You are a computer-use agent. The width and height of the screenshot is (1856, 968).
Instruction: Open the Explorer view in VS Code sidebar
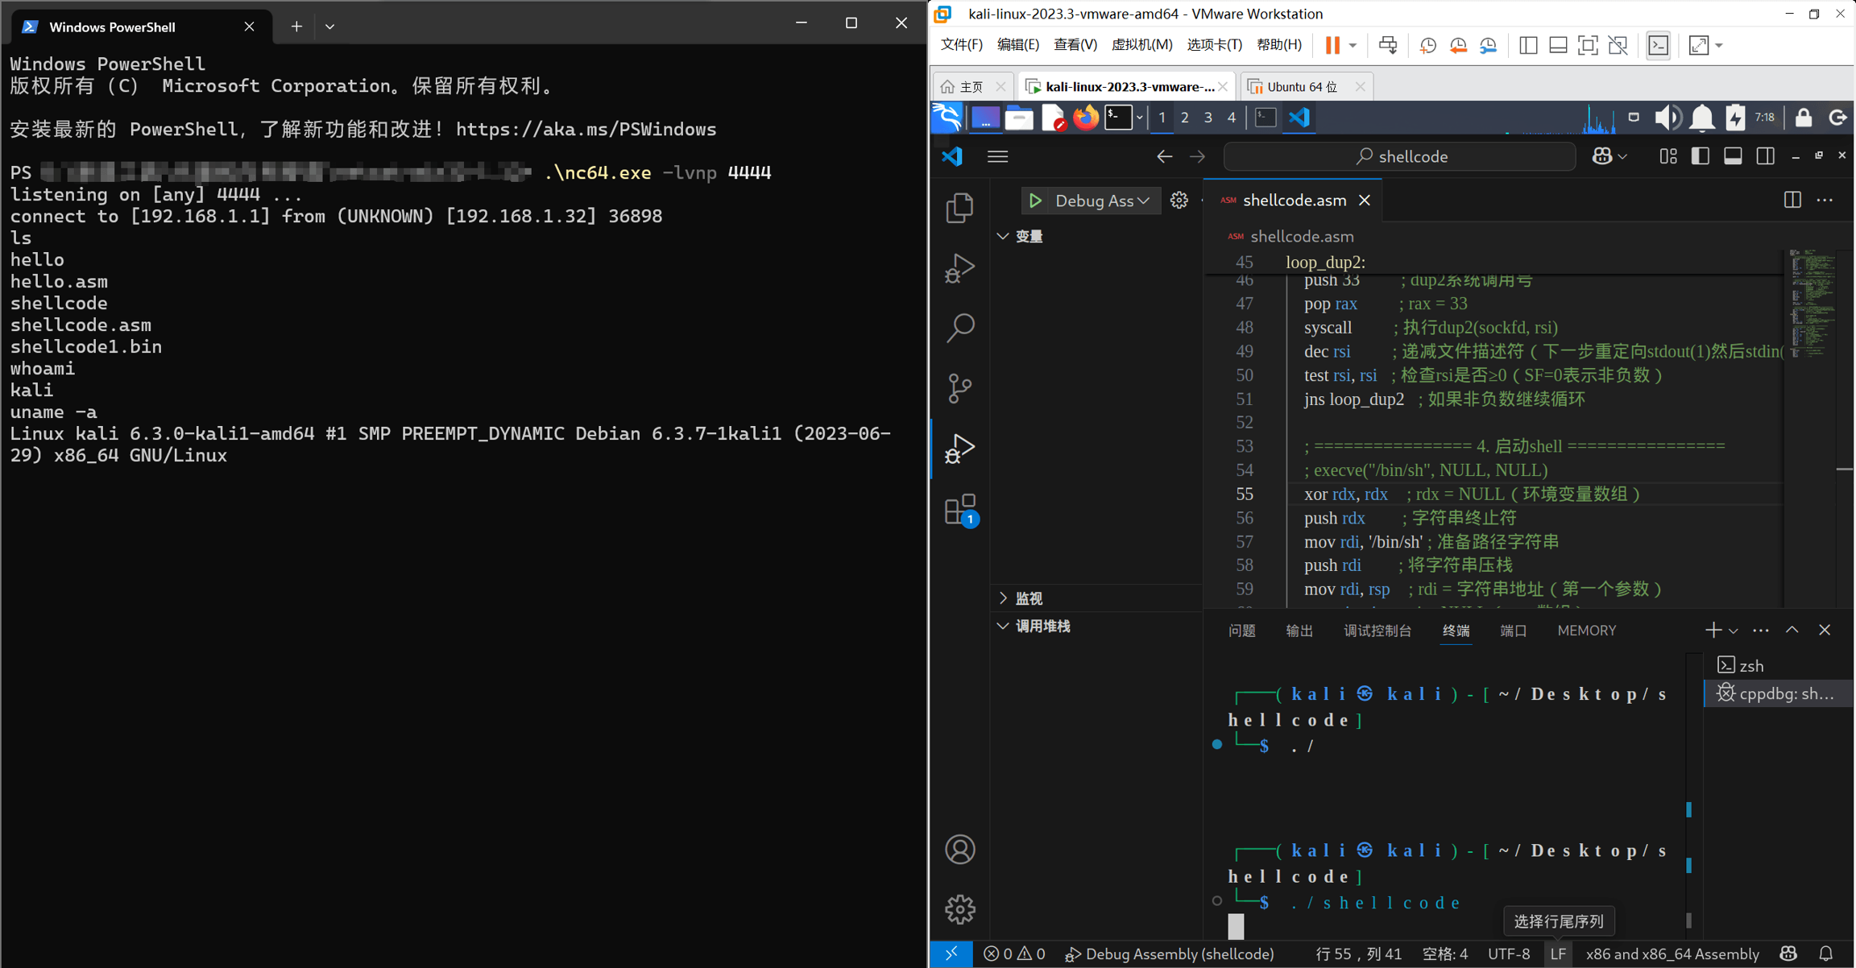click(x=959, y=208)
